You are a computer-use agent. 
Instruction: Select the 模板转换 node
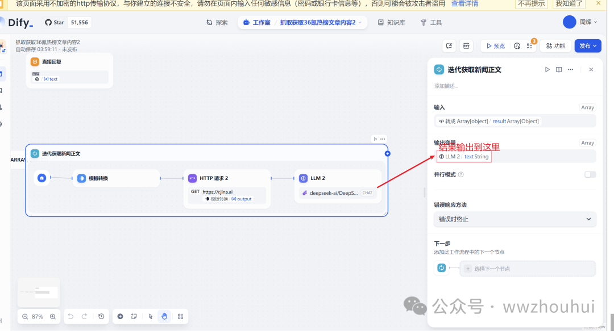[117, 178]
